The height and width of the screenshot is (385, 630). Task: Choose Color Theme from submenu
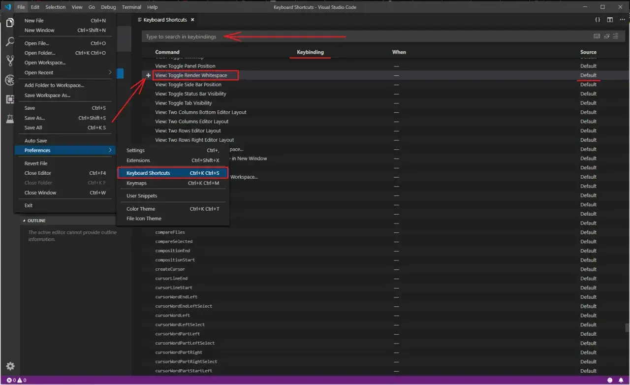(x=173, y=209)
